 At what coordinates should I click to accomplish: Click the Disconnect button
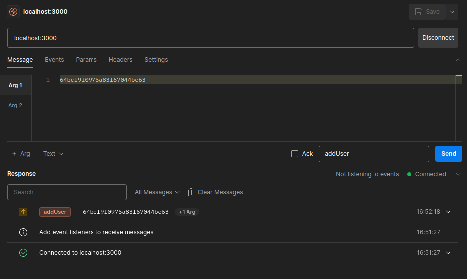(438, 38)
